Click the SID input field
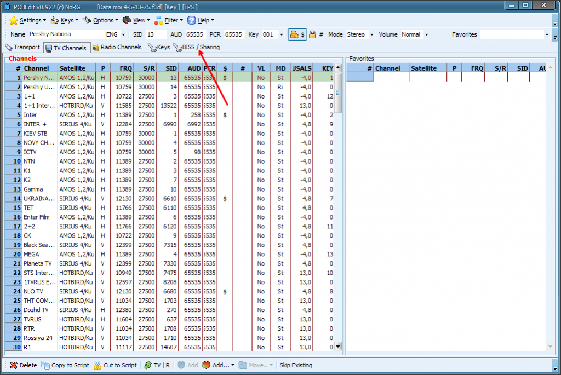Image resolution: width=561 pixels, height=375 pixels. 156,34
